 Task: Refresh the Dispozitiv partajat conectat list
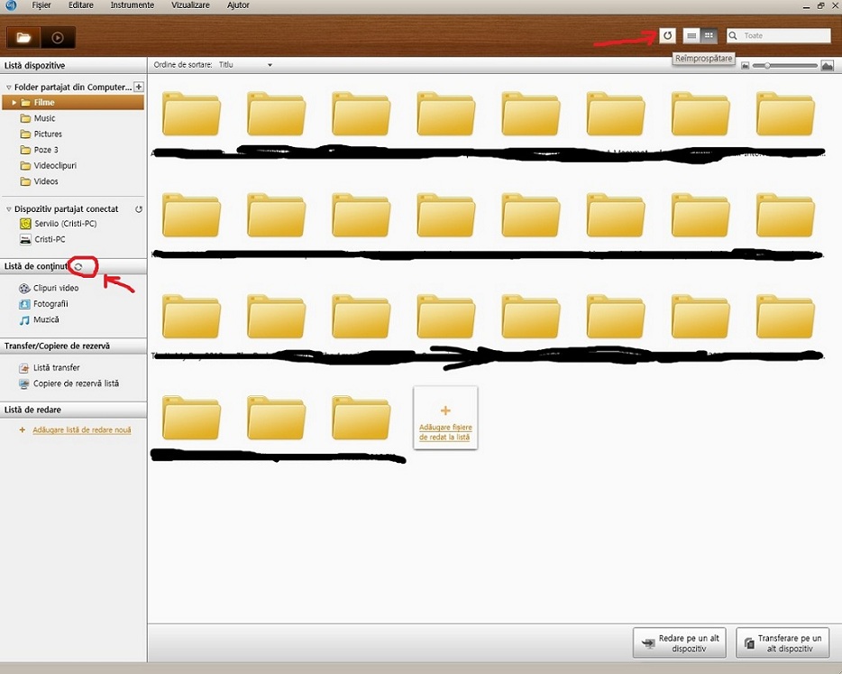pos(139,209)
